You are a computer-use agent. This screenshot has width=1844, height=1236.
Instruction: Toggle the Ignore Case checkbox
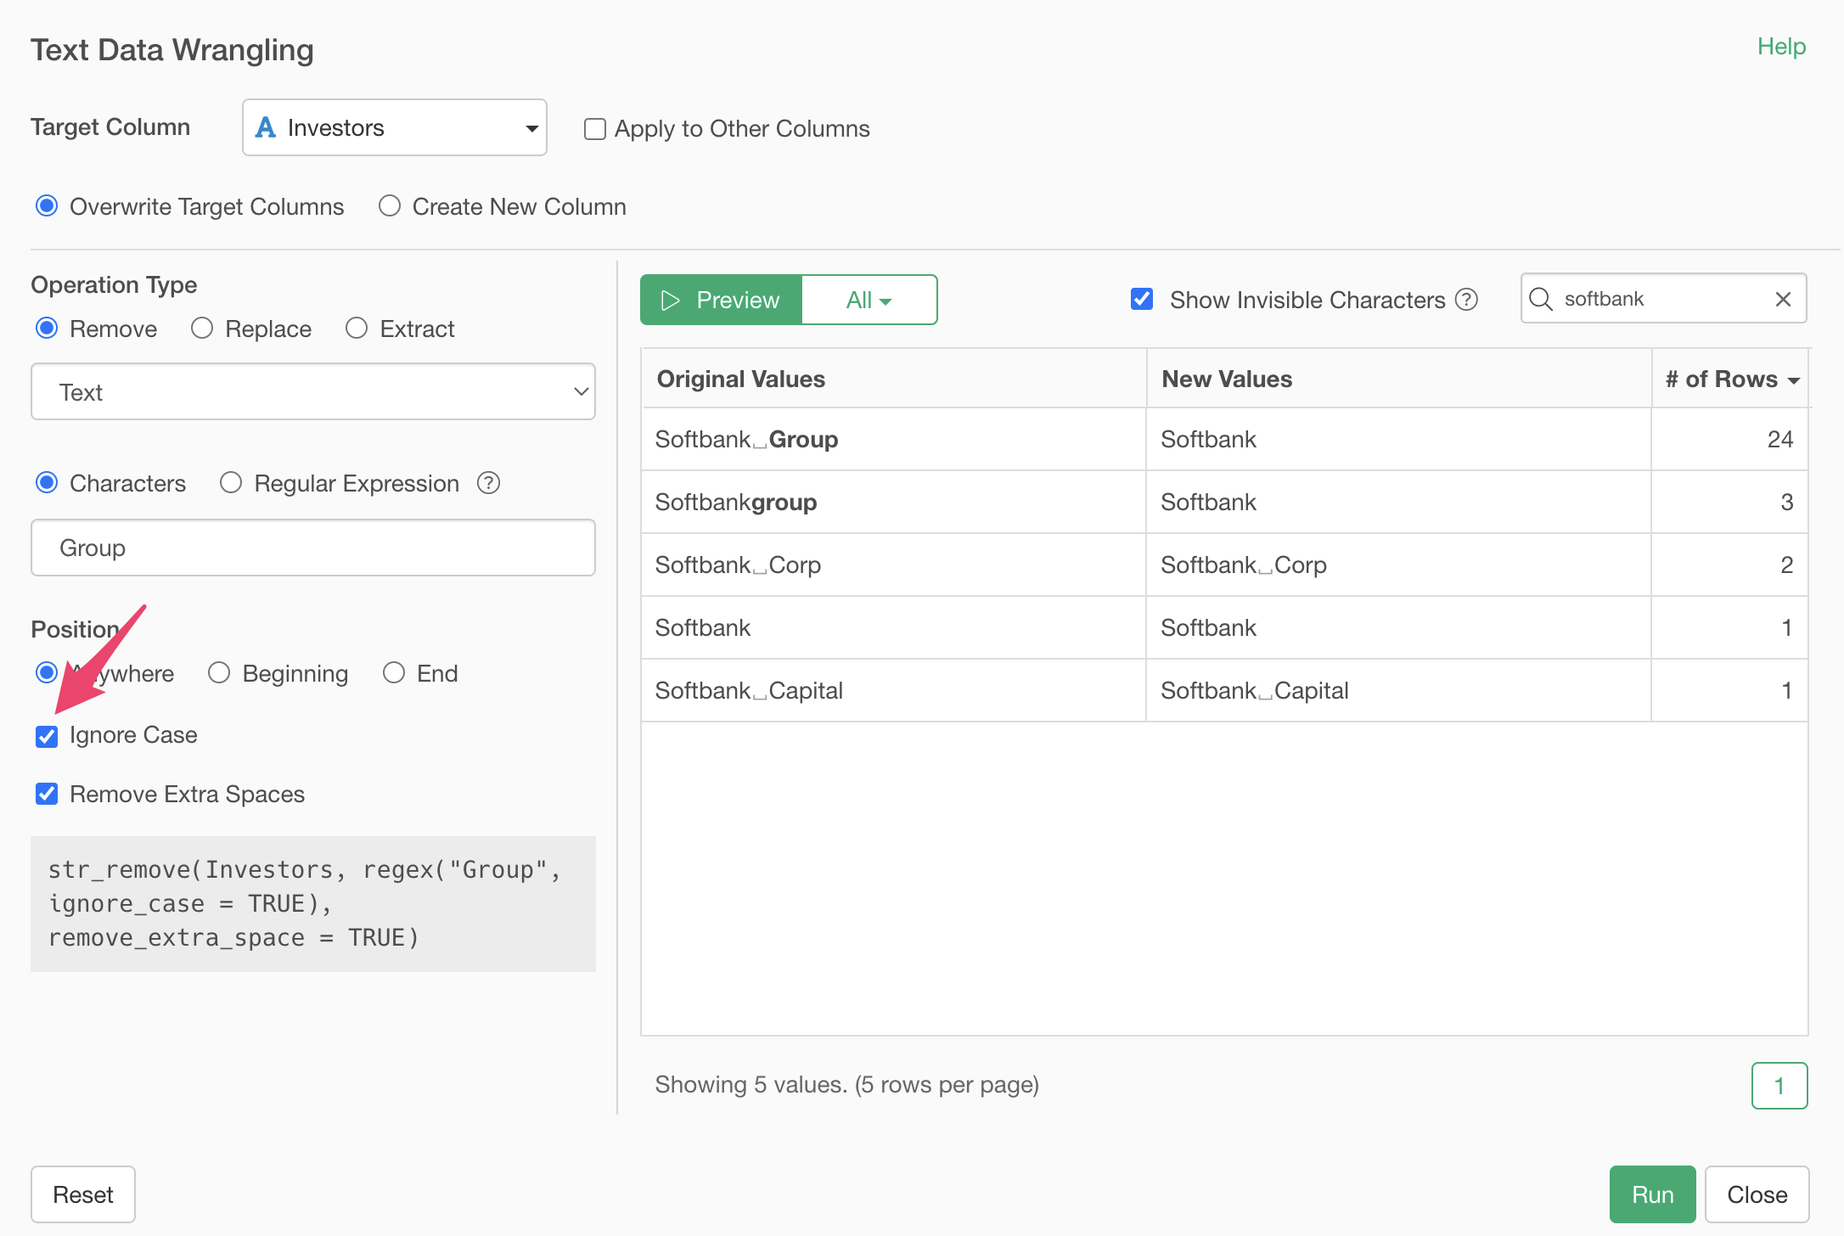point(47,736)
